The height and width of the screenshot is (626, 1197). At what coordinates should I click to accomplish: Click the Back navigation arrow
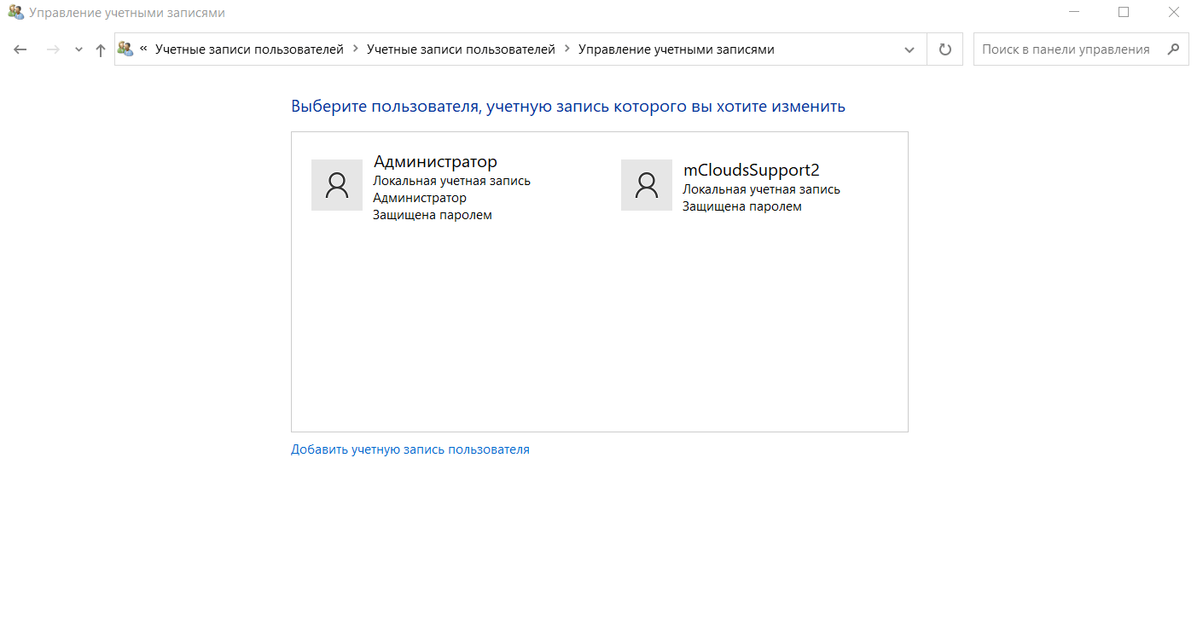(x=20, y=49)
